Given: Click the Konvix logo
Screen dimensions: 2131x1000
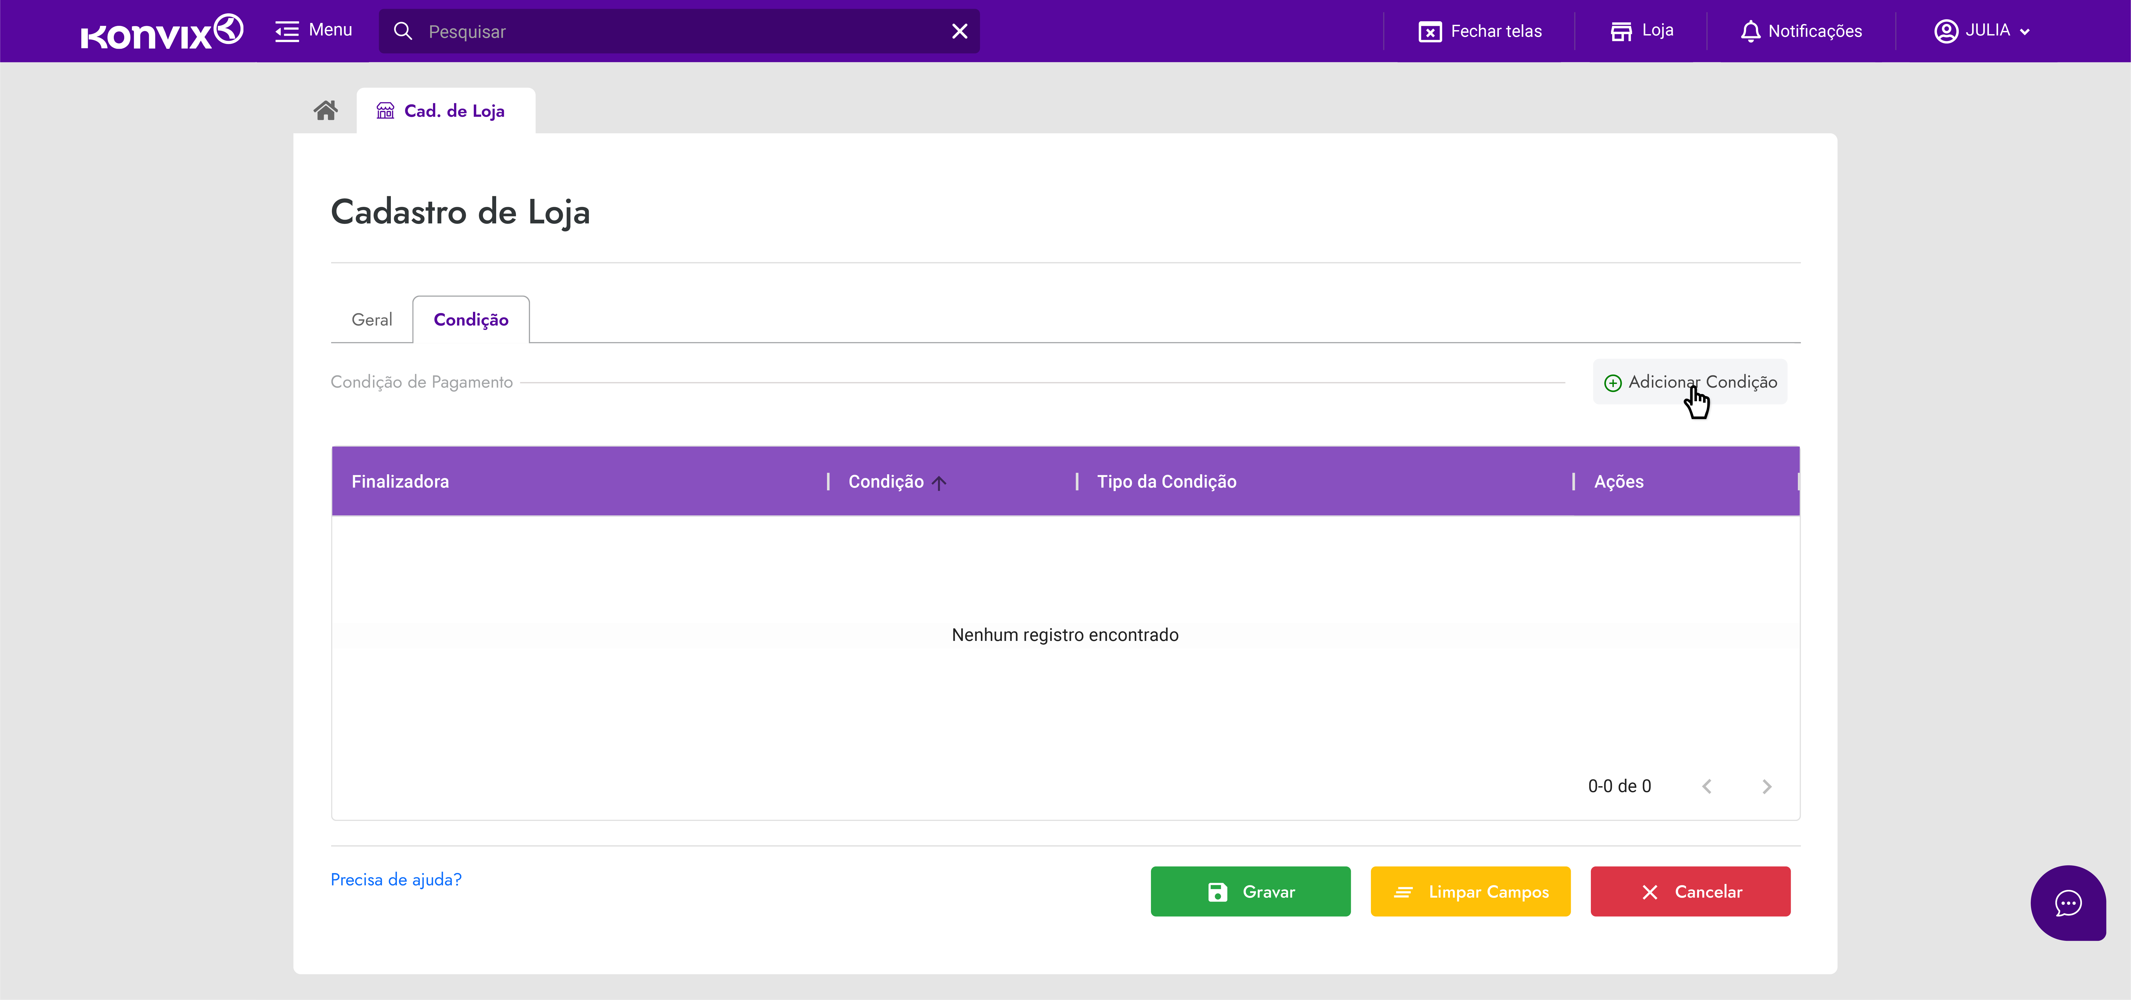Looking at the screenshot, I should (x=162, y=31).
